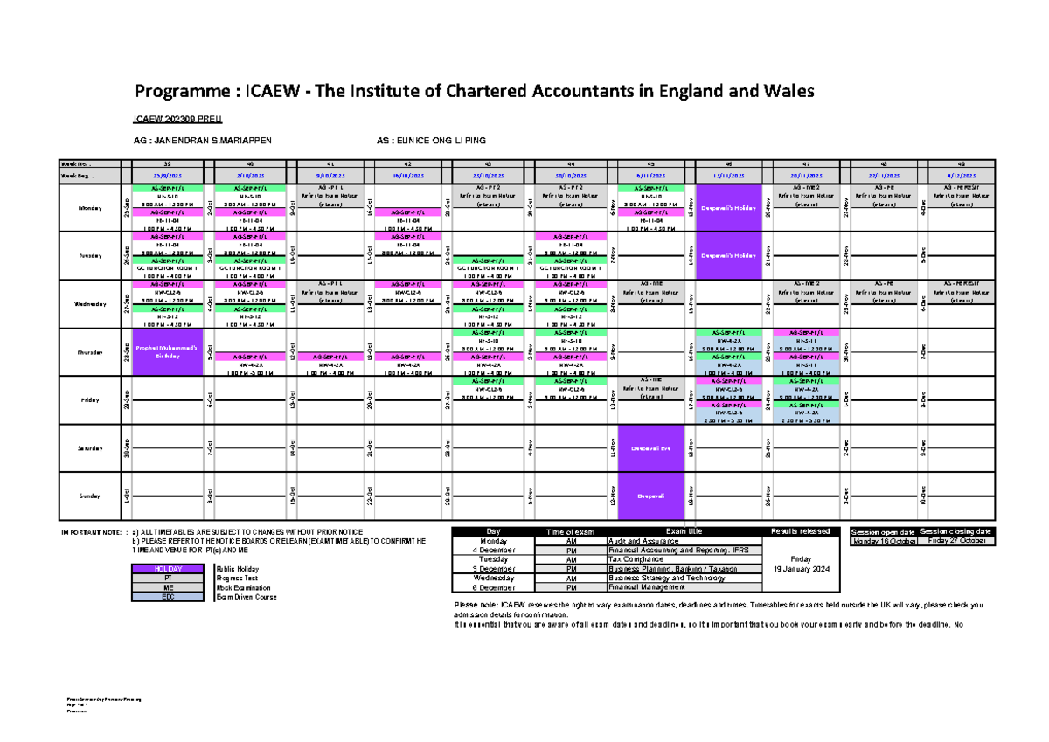Click Monday's Deepavali's Holiday block
The image size is (1049, 742).
pos(733,208)
